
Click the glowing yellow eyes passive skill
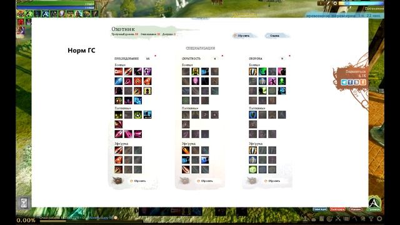coord(118,115)
